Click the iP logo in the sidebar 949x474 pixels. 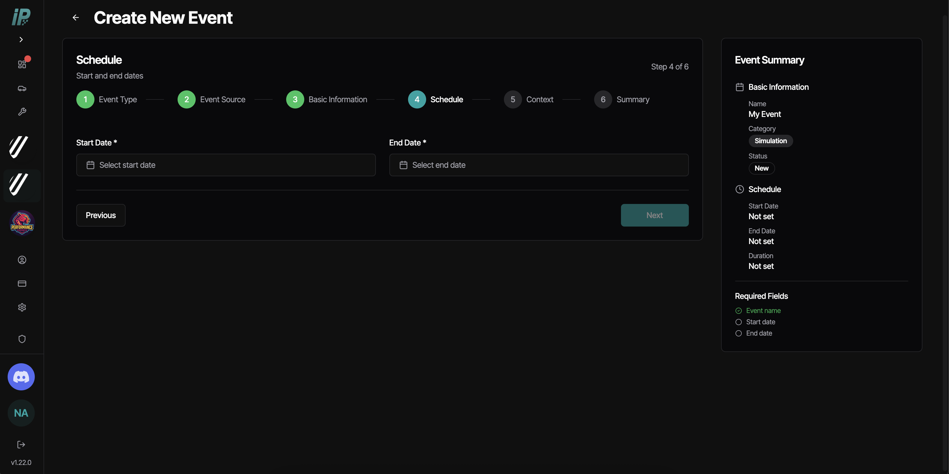21,17
